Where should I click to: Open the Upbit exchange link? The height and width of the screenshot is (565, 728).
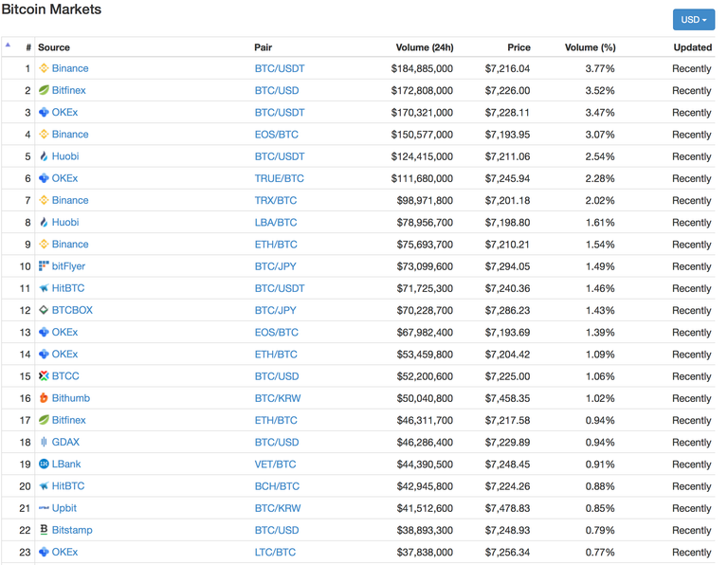(64, 508)
